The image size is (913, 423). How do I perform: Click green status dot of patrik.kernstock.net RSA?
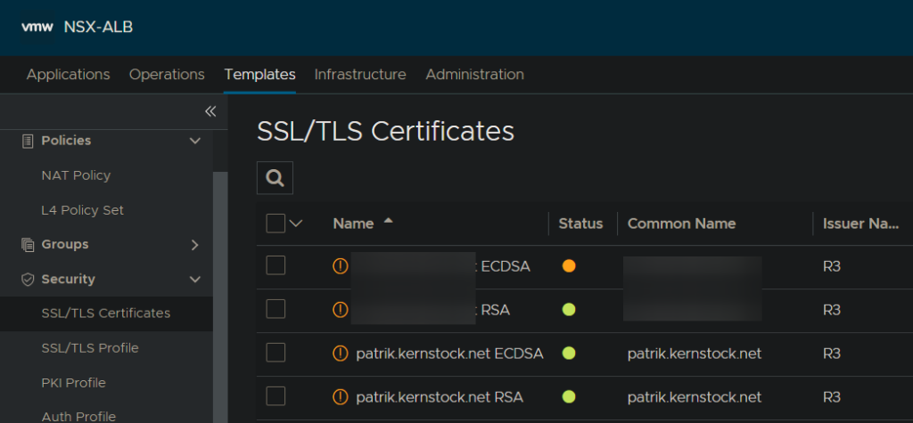(569, 397)
